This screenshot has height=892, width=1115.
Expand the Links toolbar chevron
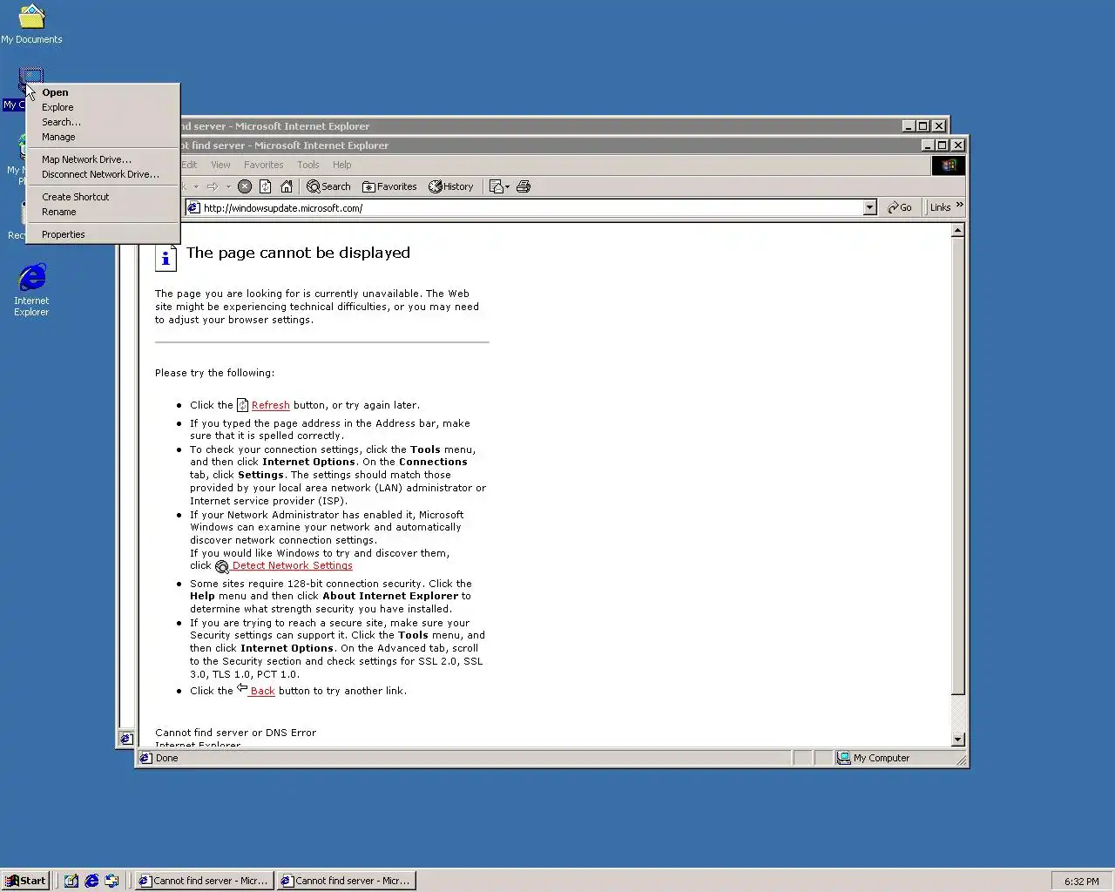[x=959, y=206]
